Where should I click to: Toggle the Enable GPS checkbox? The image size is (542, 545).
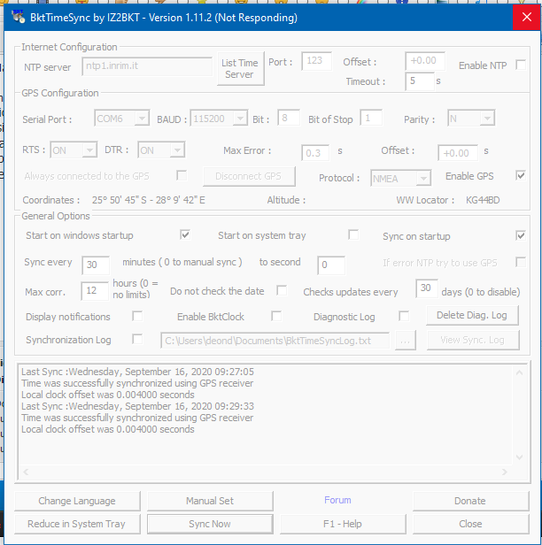[521, 175]
